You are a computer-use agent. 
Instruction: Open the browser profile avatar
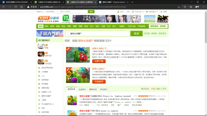click(x=197, y=7)
